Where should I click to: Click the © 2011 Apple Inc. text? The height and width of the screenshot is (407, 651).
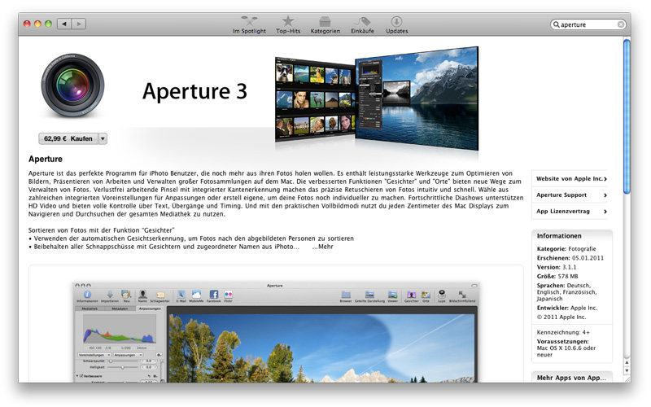[x=561, y=317]
